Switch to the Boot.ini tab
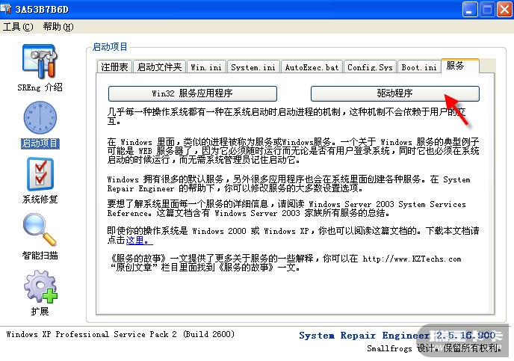This screenshot has width=514, height=361. tap(419, 67)
